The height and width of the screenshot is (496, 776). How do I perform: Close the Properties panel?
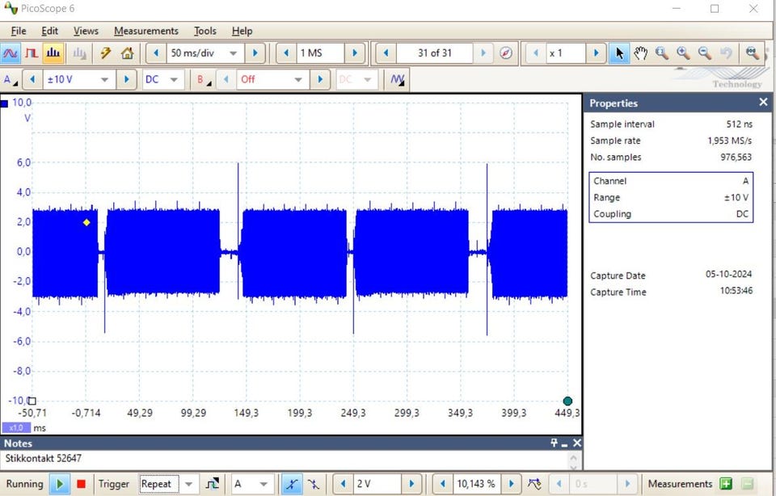[763, 103]
